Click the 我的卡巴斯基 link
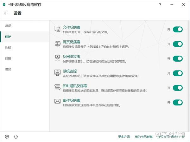Screen dimensions: 190x142 pyautogui.click(x=143, y=137)
